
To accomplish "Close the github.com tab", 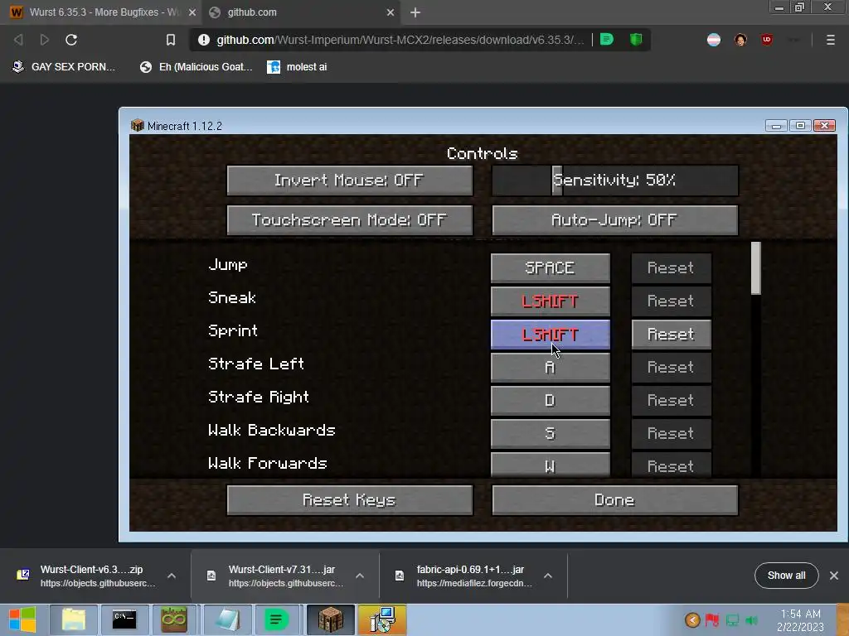I will coord(391,12).
